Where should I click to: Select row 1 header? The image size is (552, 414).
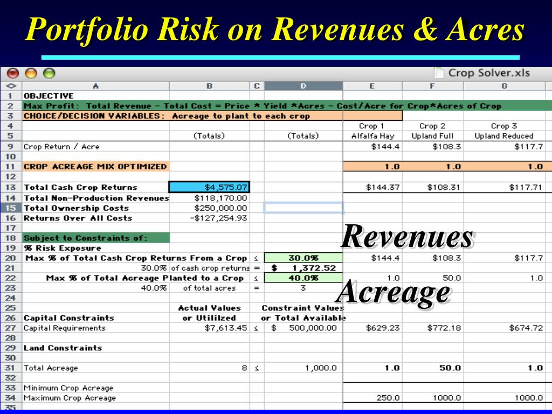[x=11, y=96]
